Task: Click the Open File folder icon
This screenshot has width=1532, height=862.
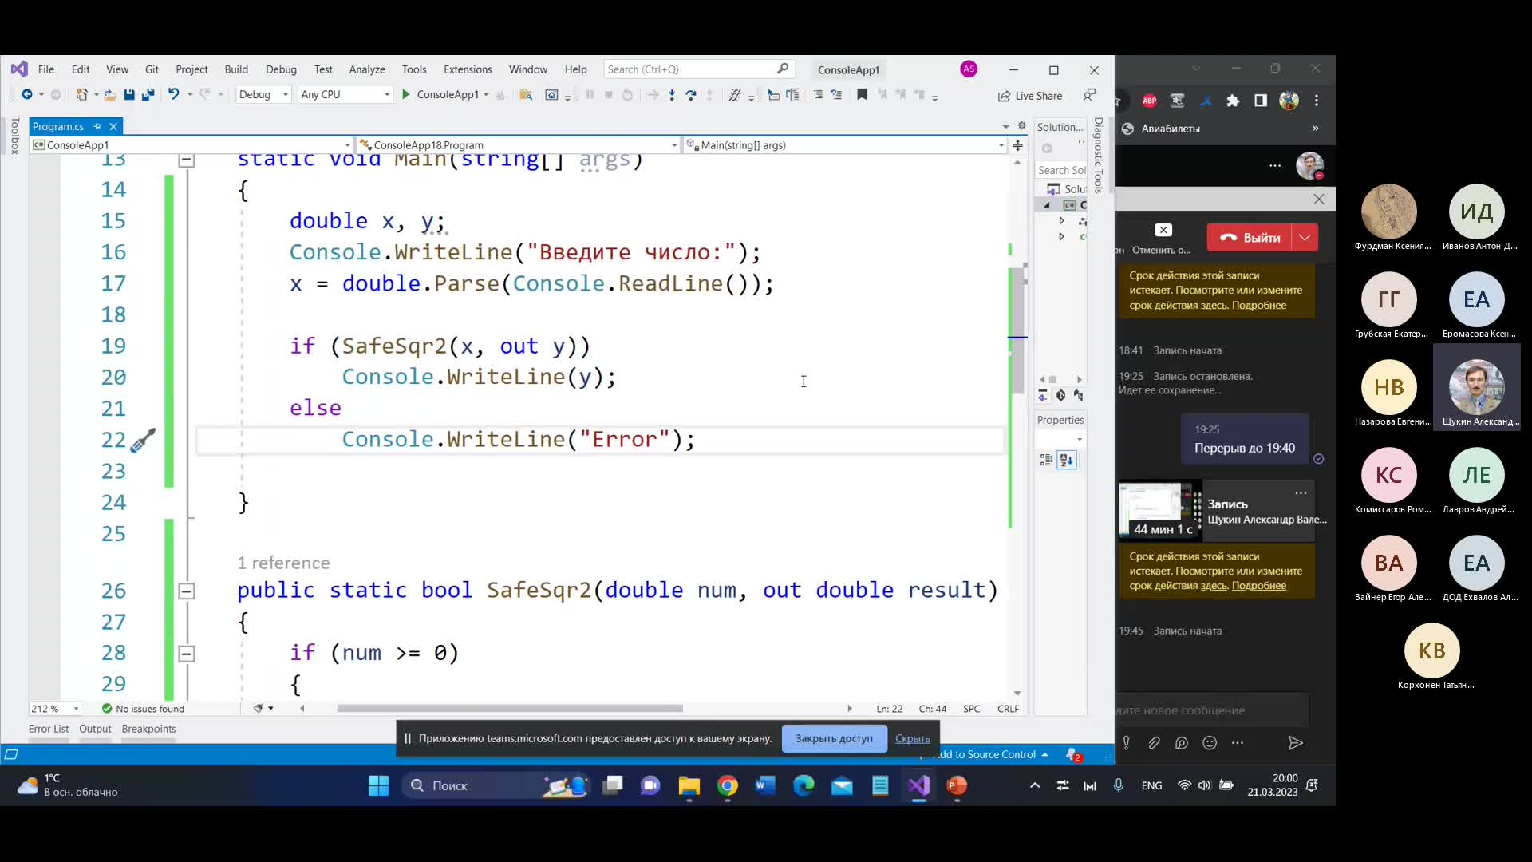Action: coord(109,95)
